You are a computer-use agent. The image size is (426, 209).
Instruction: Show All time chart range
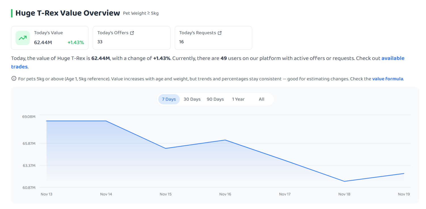coord(261,99)
